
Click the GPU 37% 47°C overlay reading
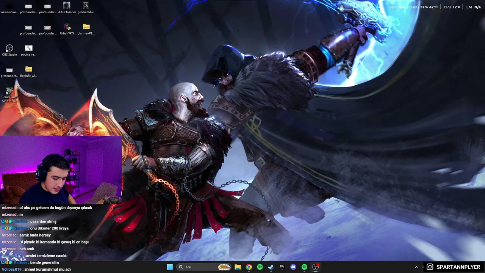[424, 7]
